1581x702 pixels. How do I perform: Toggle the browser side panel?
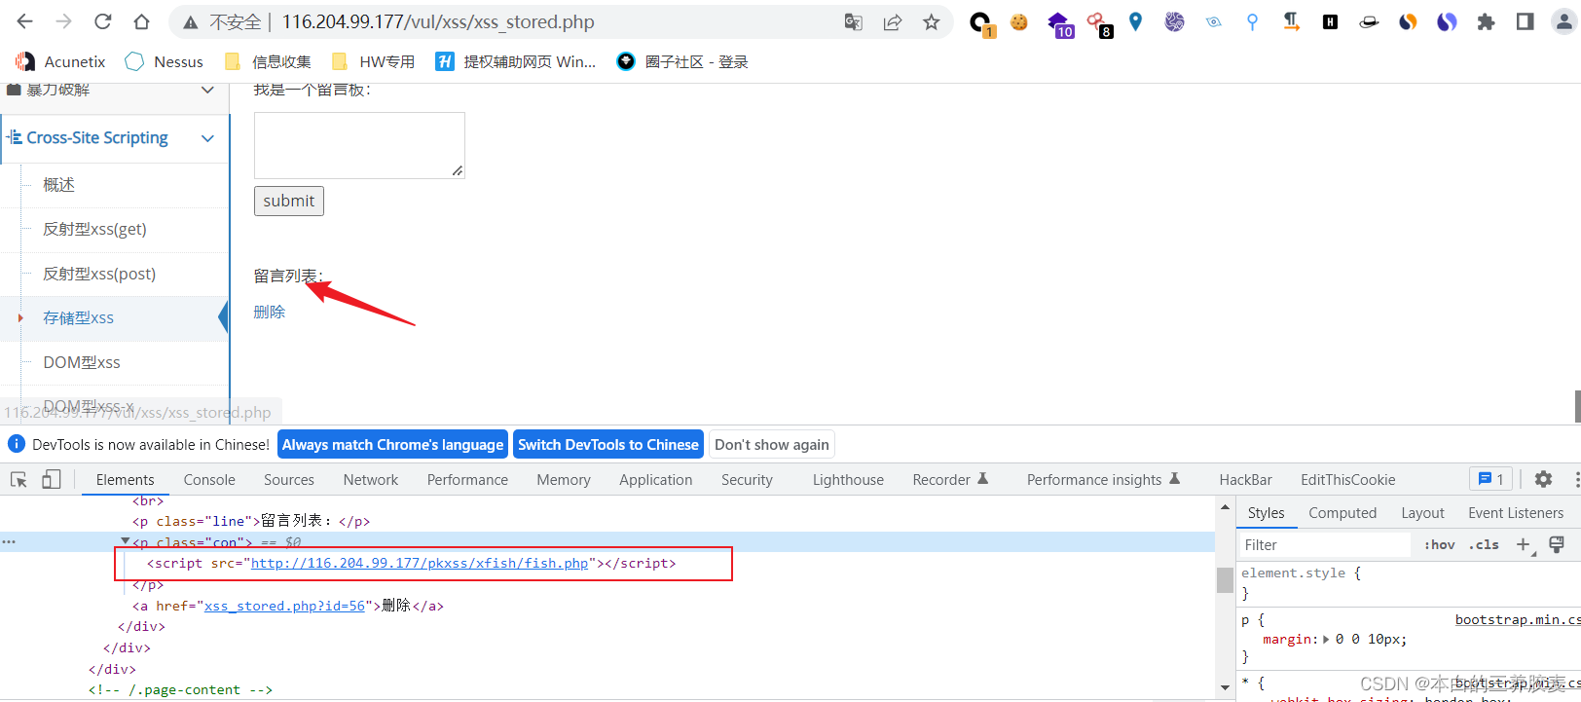(x=1525, y=21)
